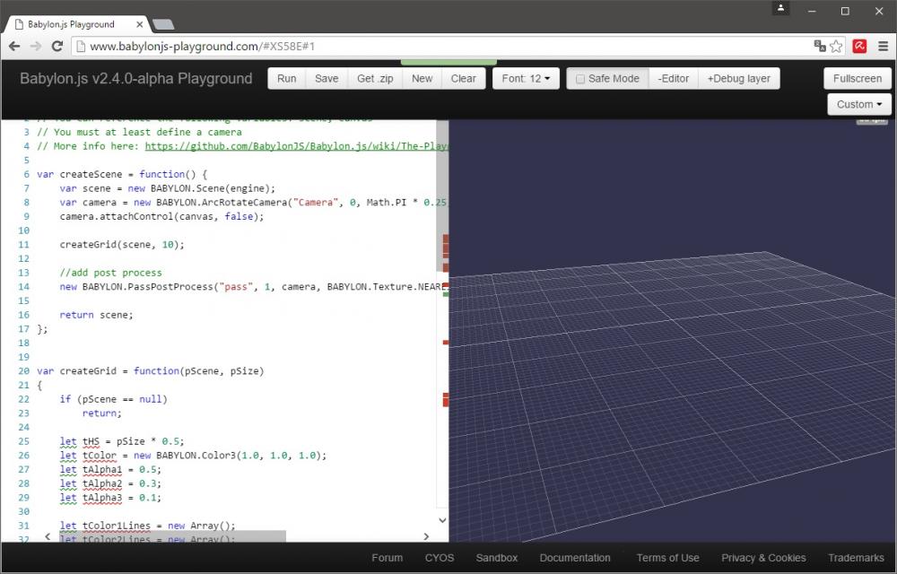Screen dimensions: 897x574
Task: Click the 'let tAlpha3 = 0.1;' line
Action: point(110,498)
